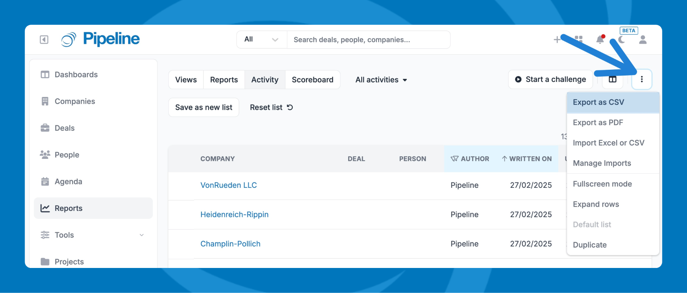Click the search deals input field

tap(369, 40)
